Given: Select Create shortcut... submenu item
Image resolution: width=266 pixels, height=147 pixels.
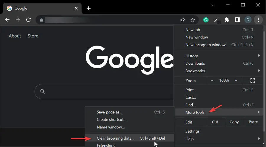Looking at the screenshot, I should point(130,119).
